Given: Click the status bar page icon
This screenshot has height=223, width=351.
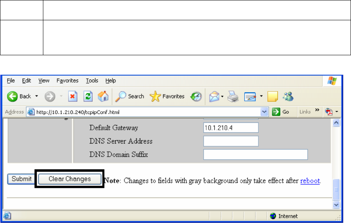Looking at the screenshot, I should pos(7,216).
